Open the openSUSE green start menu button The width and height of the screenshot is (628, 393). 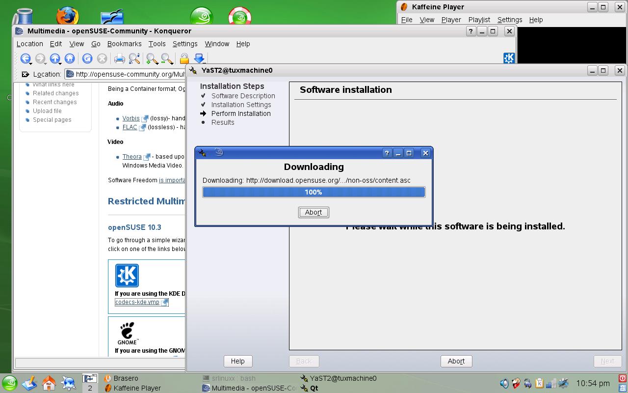tap(9, 383)
